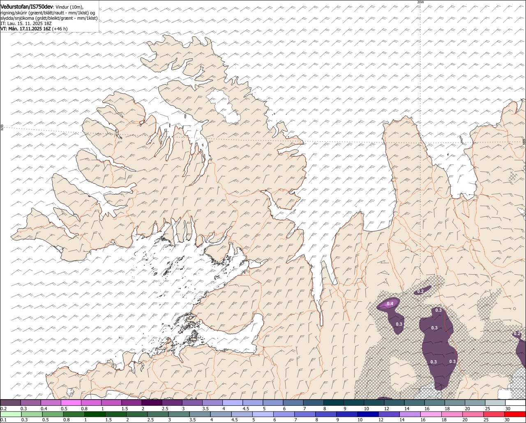Select the bright pink snow legend swatch for 0.5
Image resolution: width=526 pixels, height=423 pixels.
click(70, 402)
